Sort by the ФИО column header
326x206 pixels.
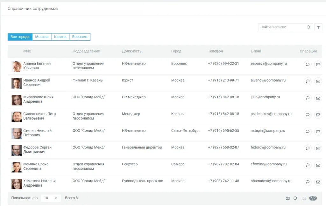[x=27, y=51]
